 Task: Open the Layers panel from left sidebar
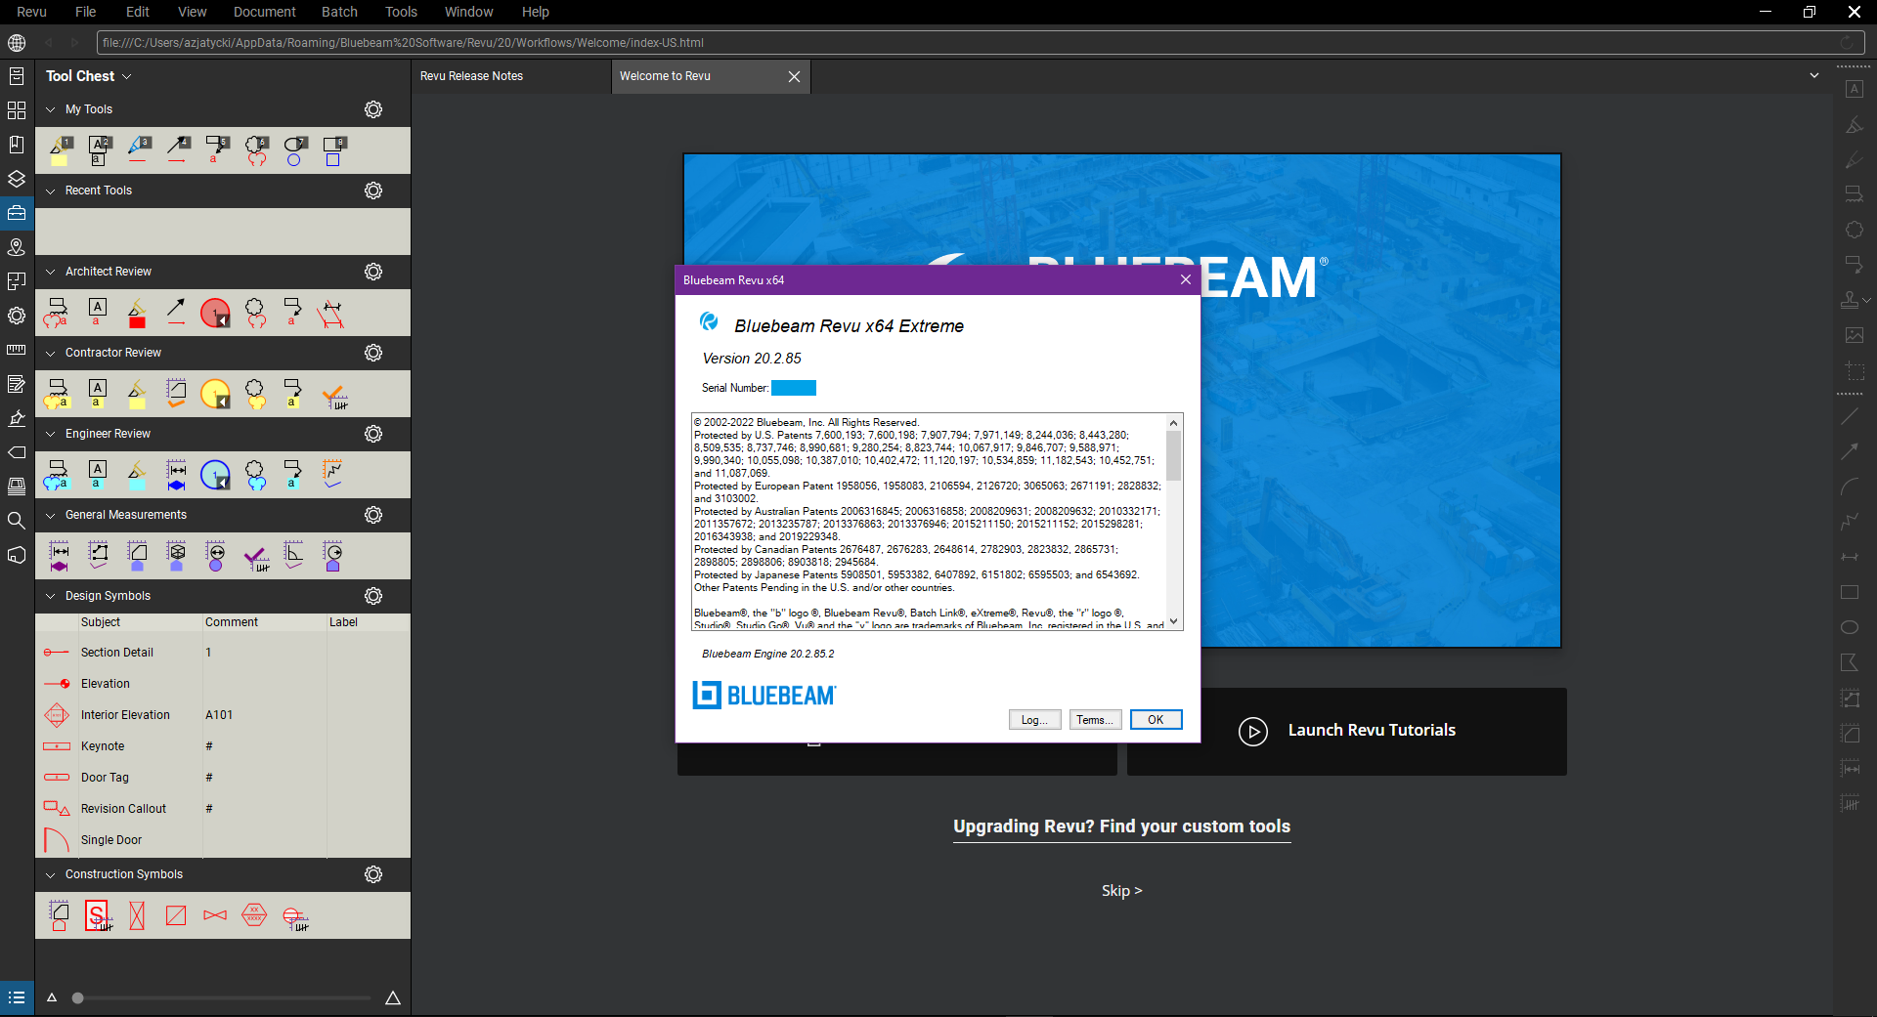pyautogui.click(x=17, y=179)
